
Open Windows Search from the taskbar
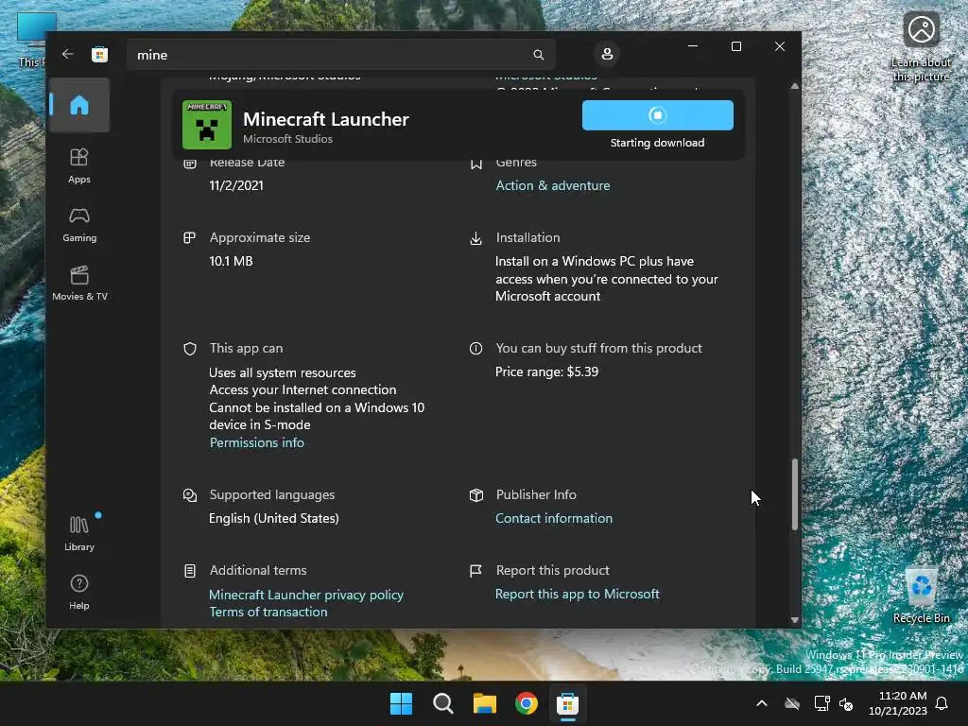pos(442,703)
